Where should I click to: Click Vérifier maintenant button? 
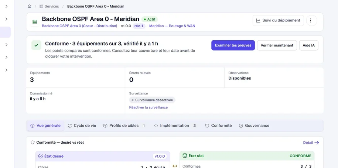pos(277,45)
